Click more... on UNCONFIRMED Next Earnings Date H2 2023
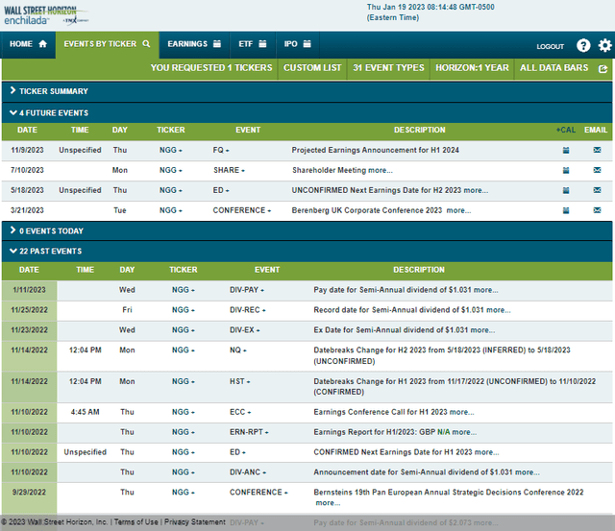The height and width of the screenshot is (531, 615). pyautogui.click(x=476, y=190)
